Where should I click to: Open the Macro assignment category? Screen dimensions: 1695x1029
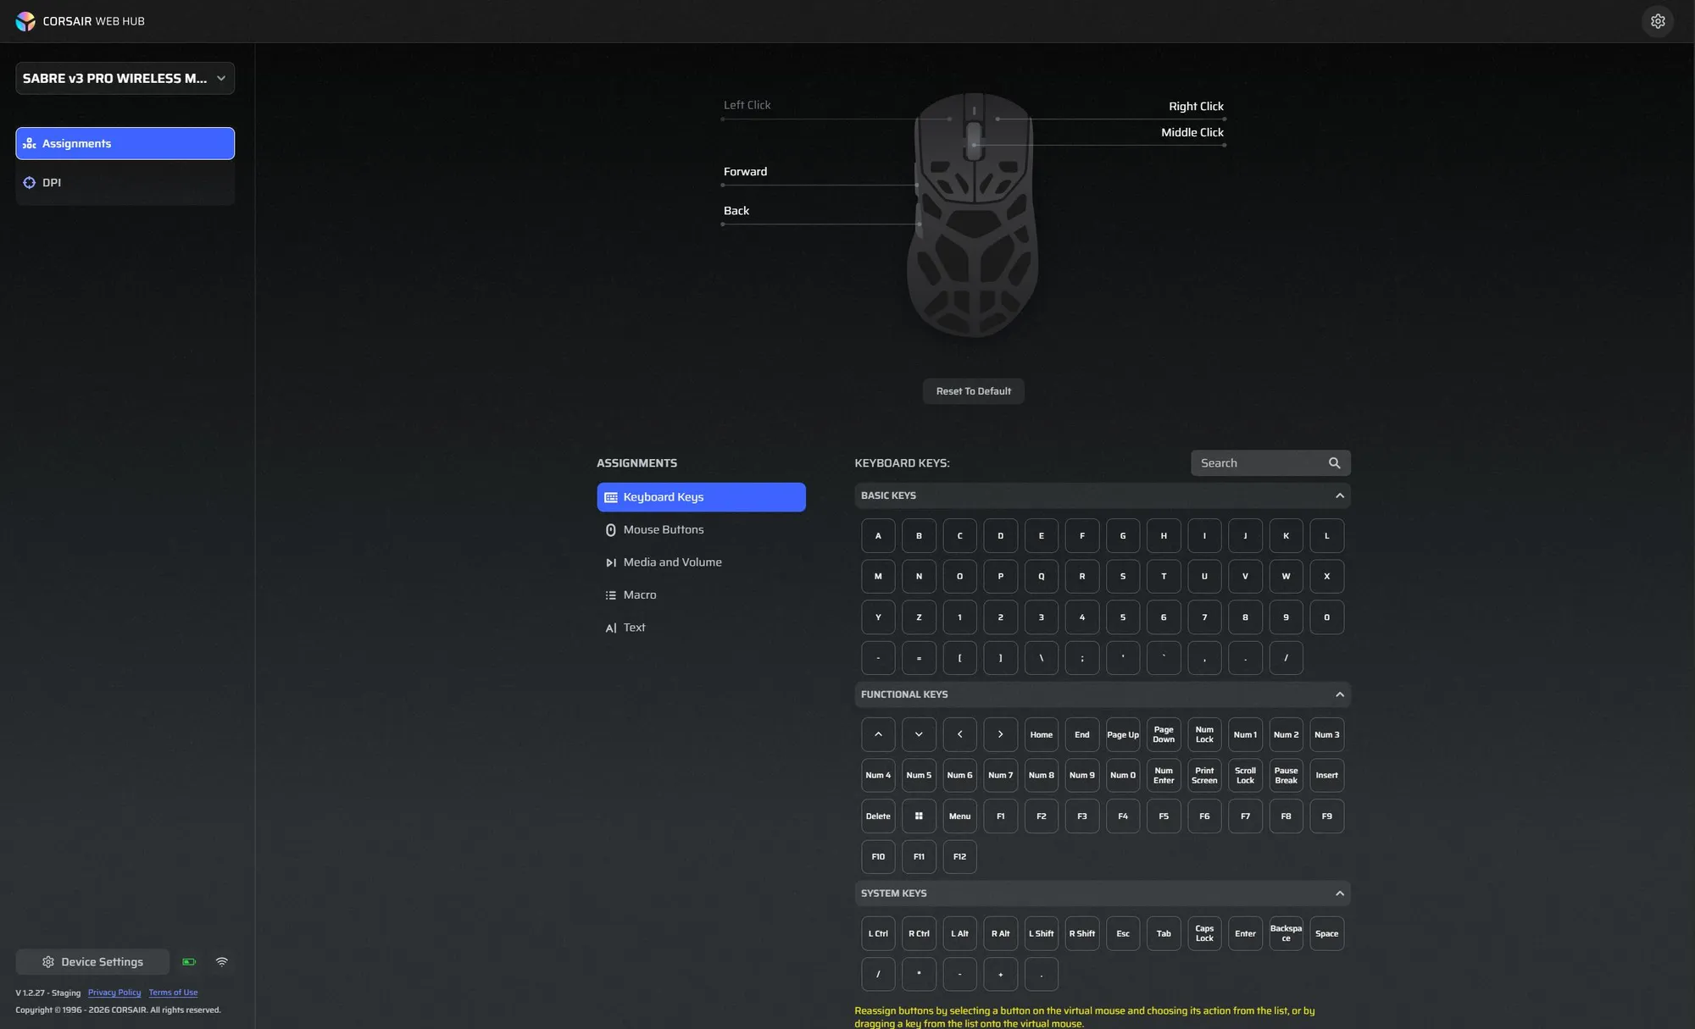point(701,595)
